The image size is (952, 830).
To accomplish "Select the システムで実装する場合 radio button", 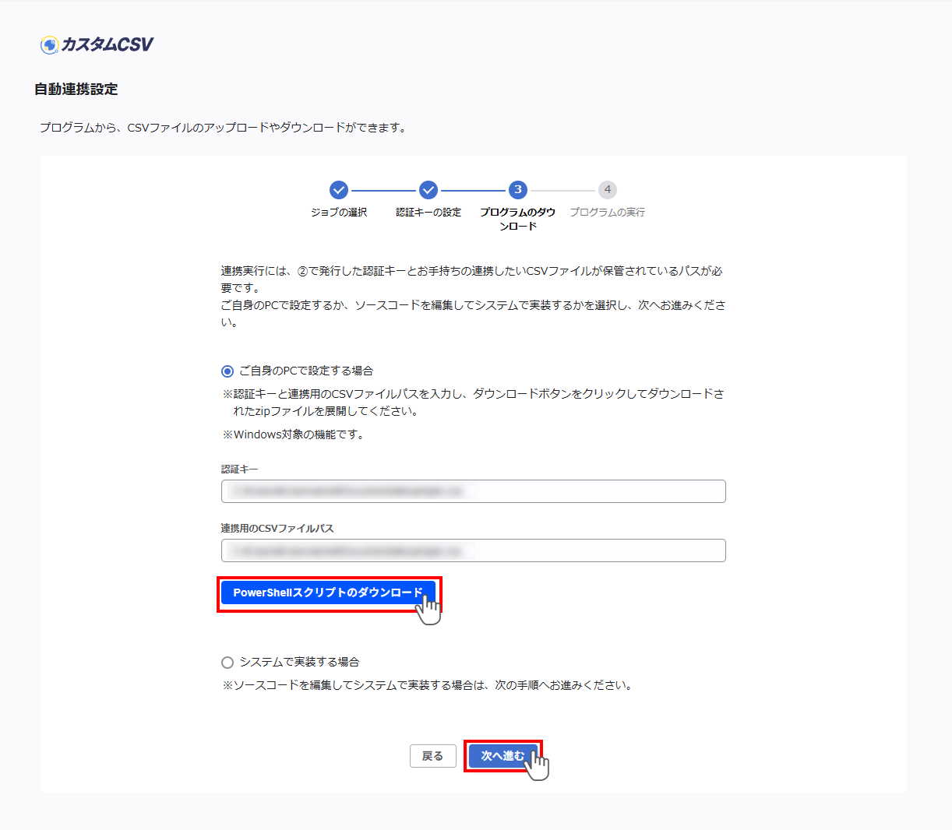I will tap(227, 662).
